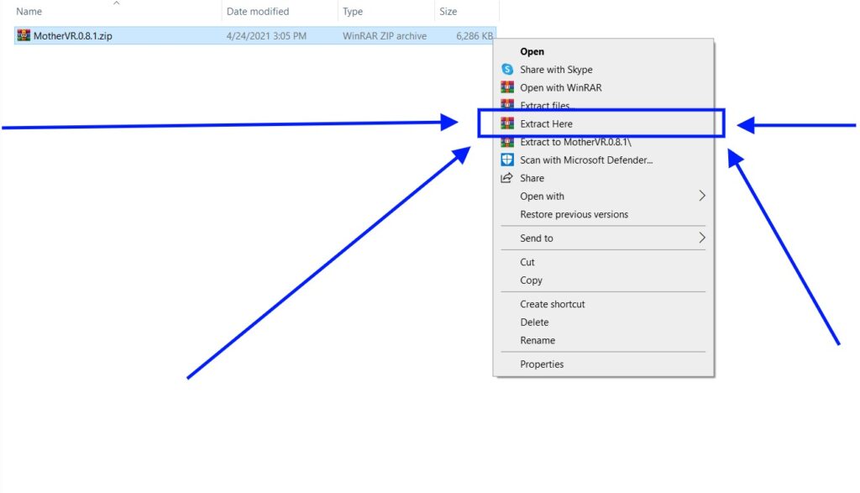Image resolution: width=860 pixels, height=493 pixels.
Task: Click the 6,286 KB size value
Action: click(475, 36)
